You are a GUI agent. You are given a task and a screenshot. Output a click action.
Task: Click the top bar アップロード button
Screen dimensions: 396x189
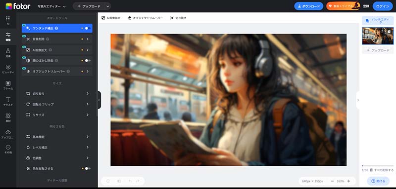(x=89, y=6)
